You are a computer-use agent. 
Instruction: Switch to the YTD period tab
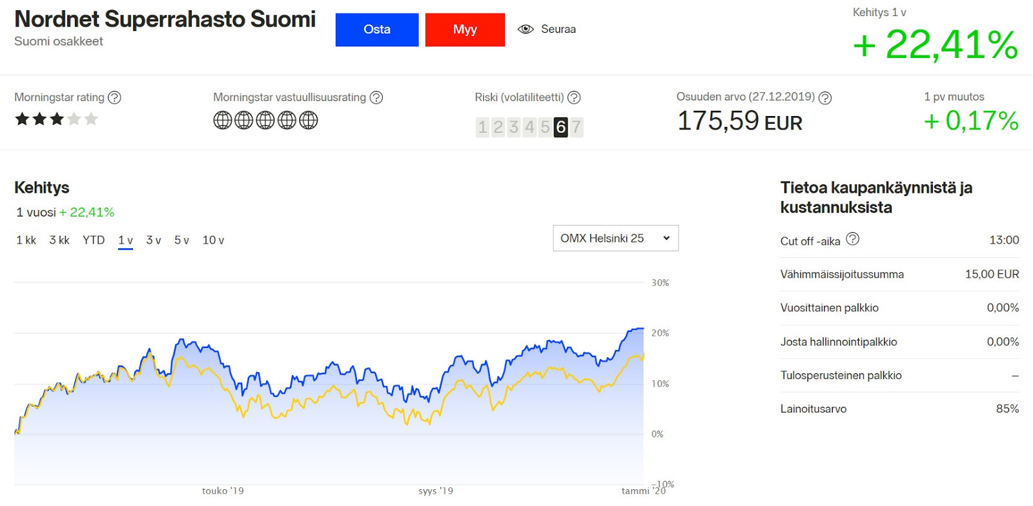click(94, 240)
